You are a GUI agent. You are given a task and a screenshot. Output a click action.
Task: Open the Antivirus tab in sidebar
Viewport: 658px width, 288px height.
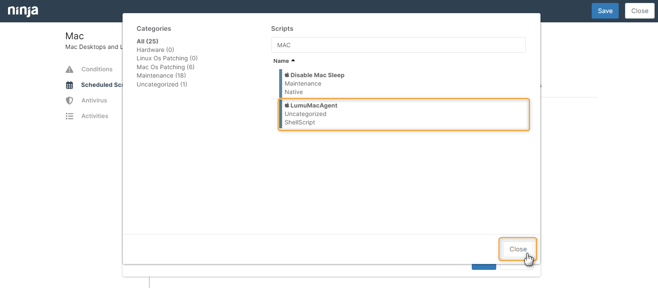click(94, 100)
